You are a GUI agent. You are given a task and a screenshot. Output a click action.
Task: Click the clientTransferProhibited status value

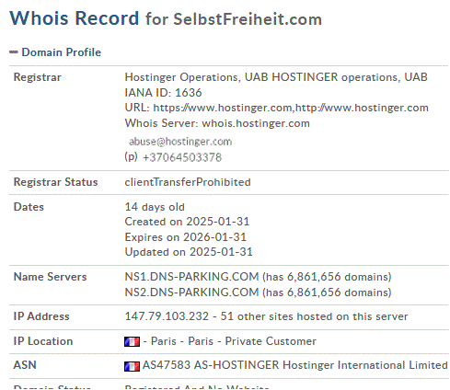point(188,182)
